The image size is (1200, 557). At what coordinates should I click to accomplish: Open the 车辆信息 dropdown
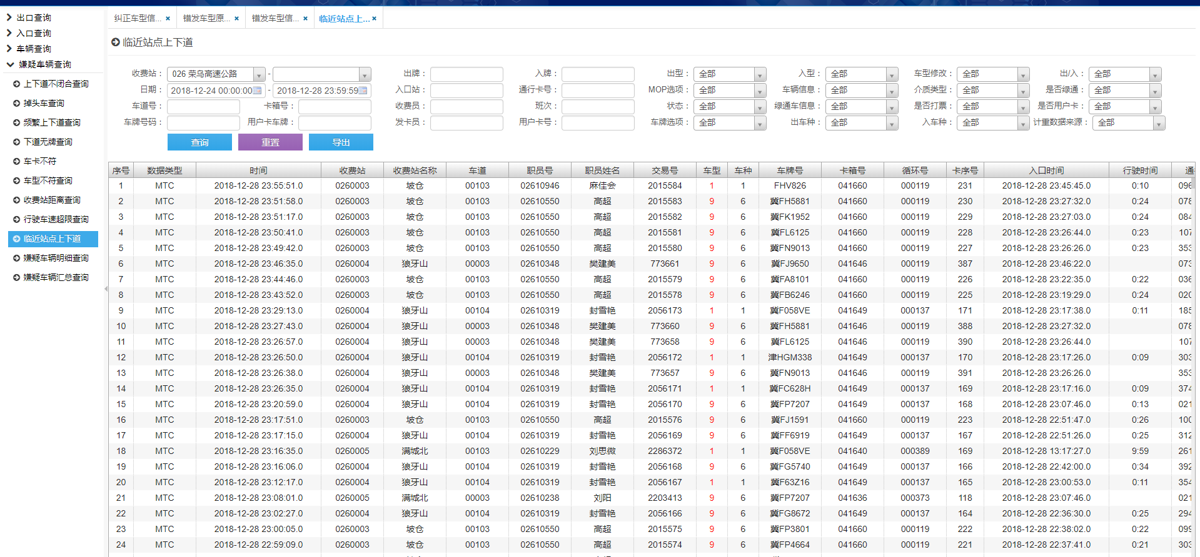[x=892, y=91]
